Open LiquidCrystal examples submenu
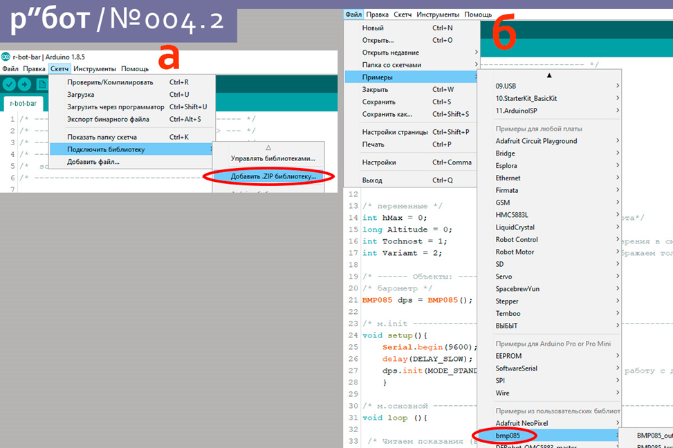This screenshot has width=673, height=448. (x=549, y=227)
